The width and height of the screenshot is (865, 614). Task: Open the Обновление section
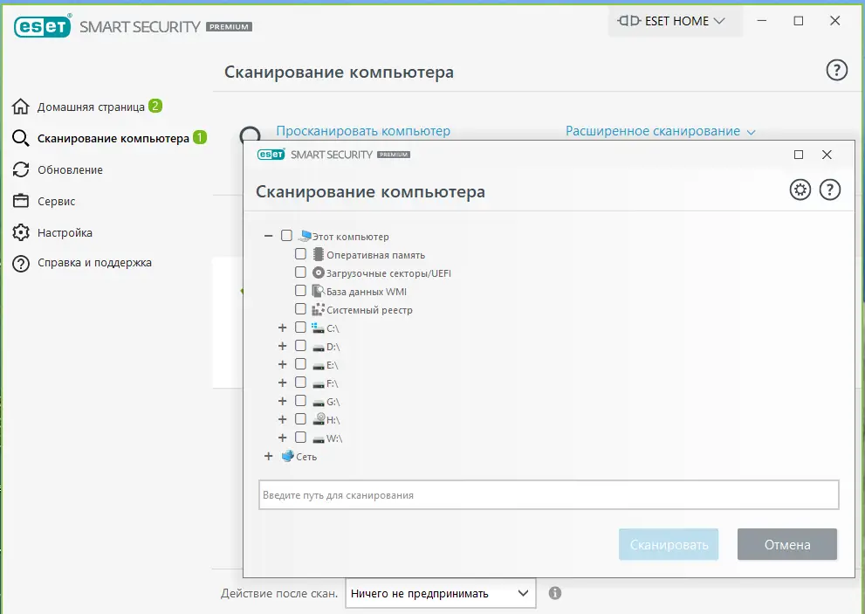point(70,169)
